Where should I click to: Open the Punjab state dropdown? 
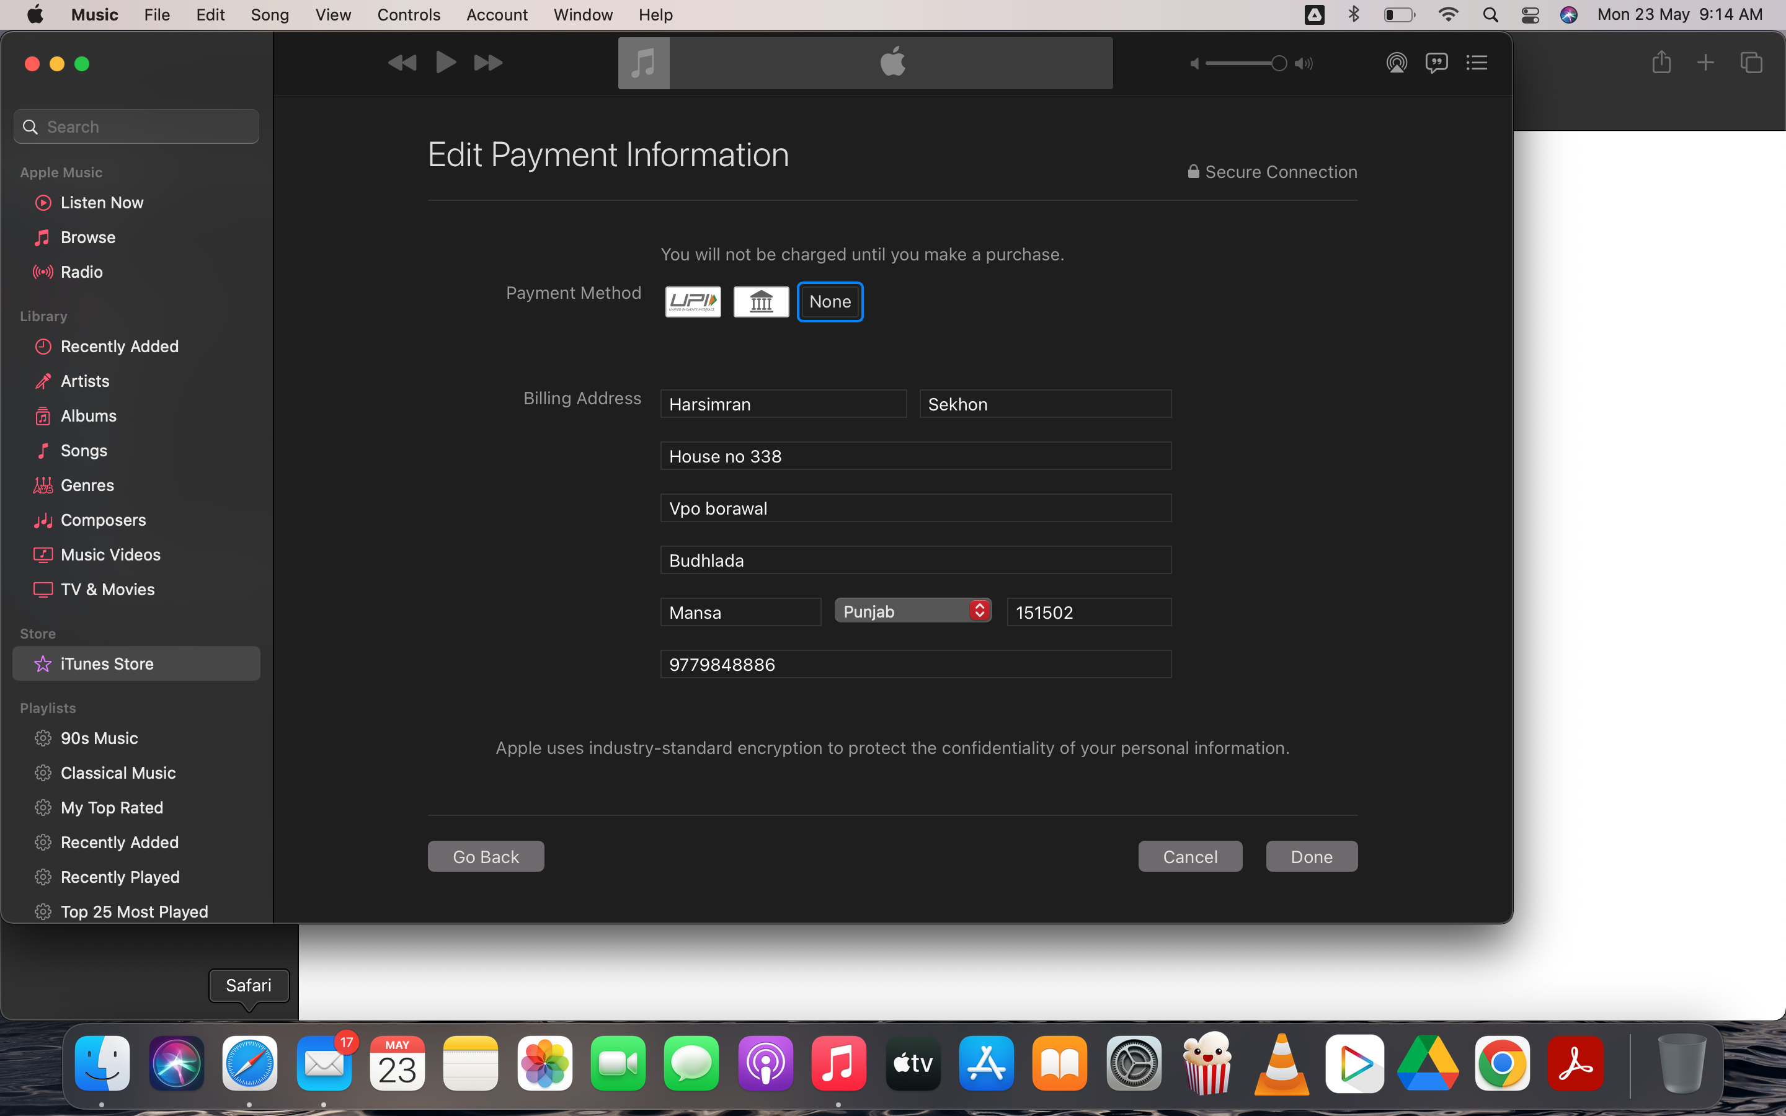912,611
